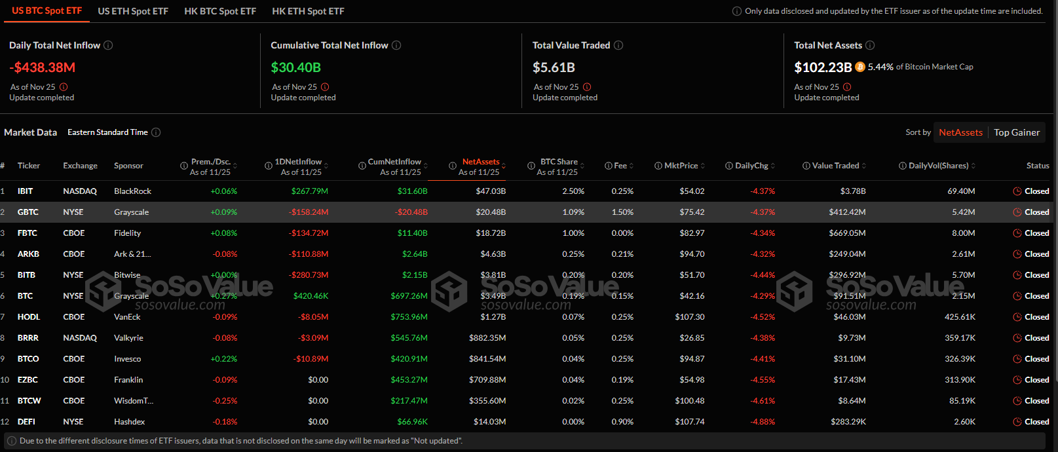The image size is (1058, 452).
Task: Toggle sort arrows on CumNetInflow column
Action: click(426, 166)
